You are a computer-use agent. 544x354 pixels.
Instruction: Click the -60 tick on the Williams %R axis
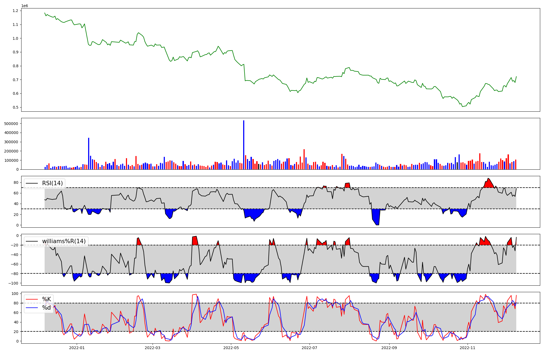(15, 264)
